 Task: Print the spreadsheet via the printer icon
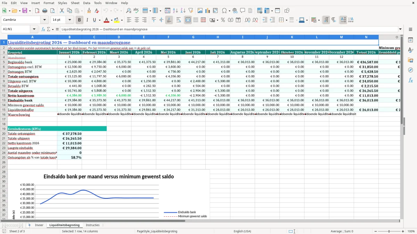click(x=45, y=11)
